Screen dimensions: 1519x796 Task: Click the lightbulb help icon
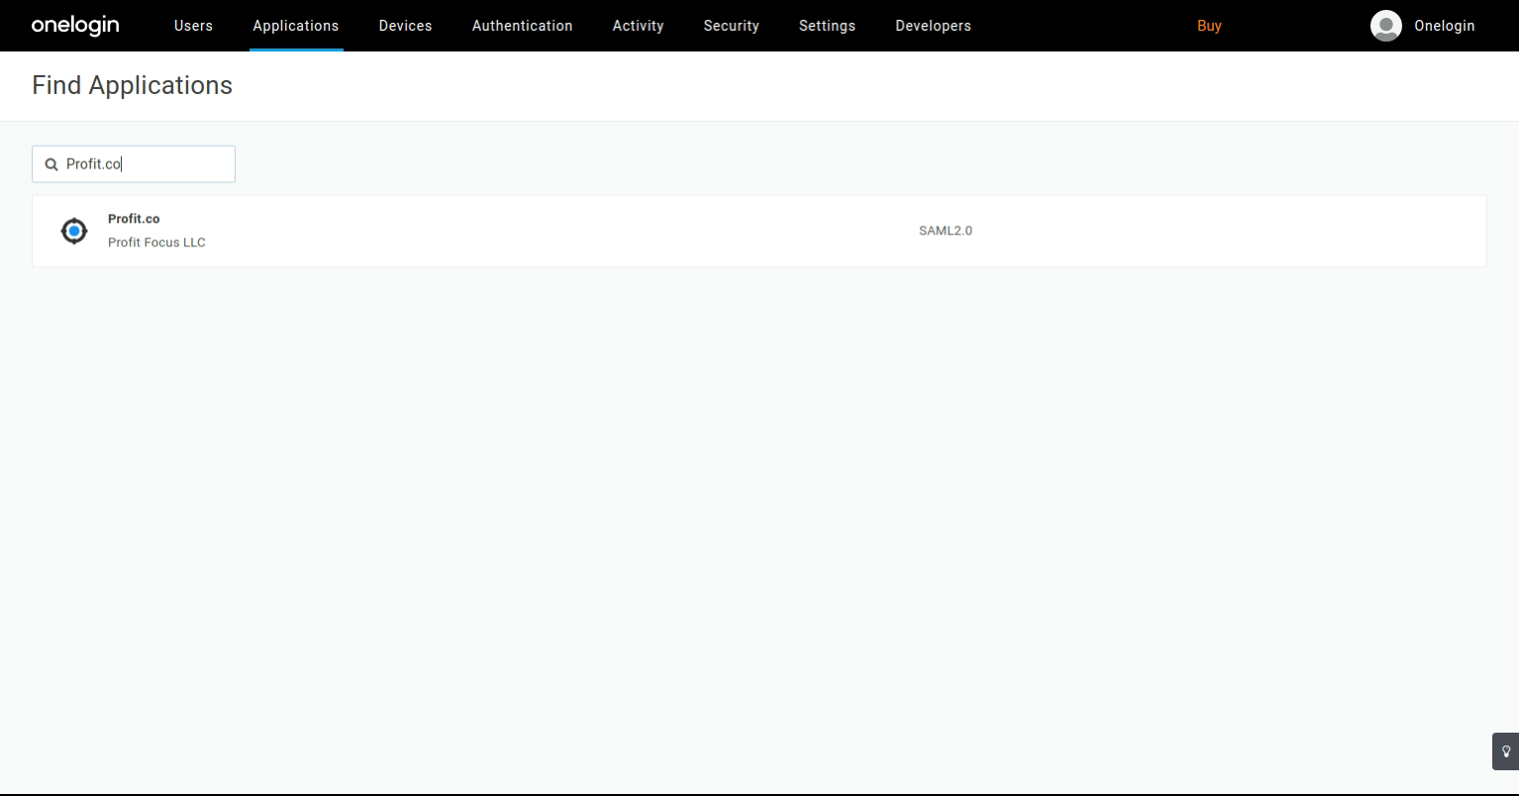click(x=1506, y=751)
